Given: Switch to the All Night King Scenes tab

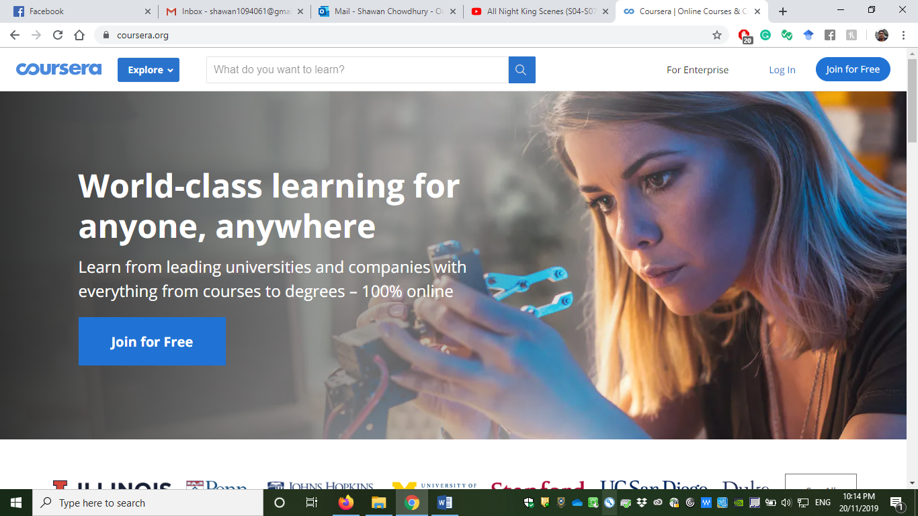Looking at the screenshot, I should 540,11.
